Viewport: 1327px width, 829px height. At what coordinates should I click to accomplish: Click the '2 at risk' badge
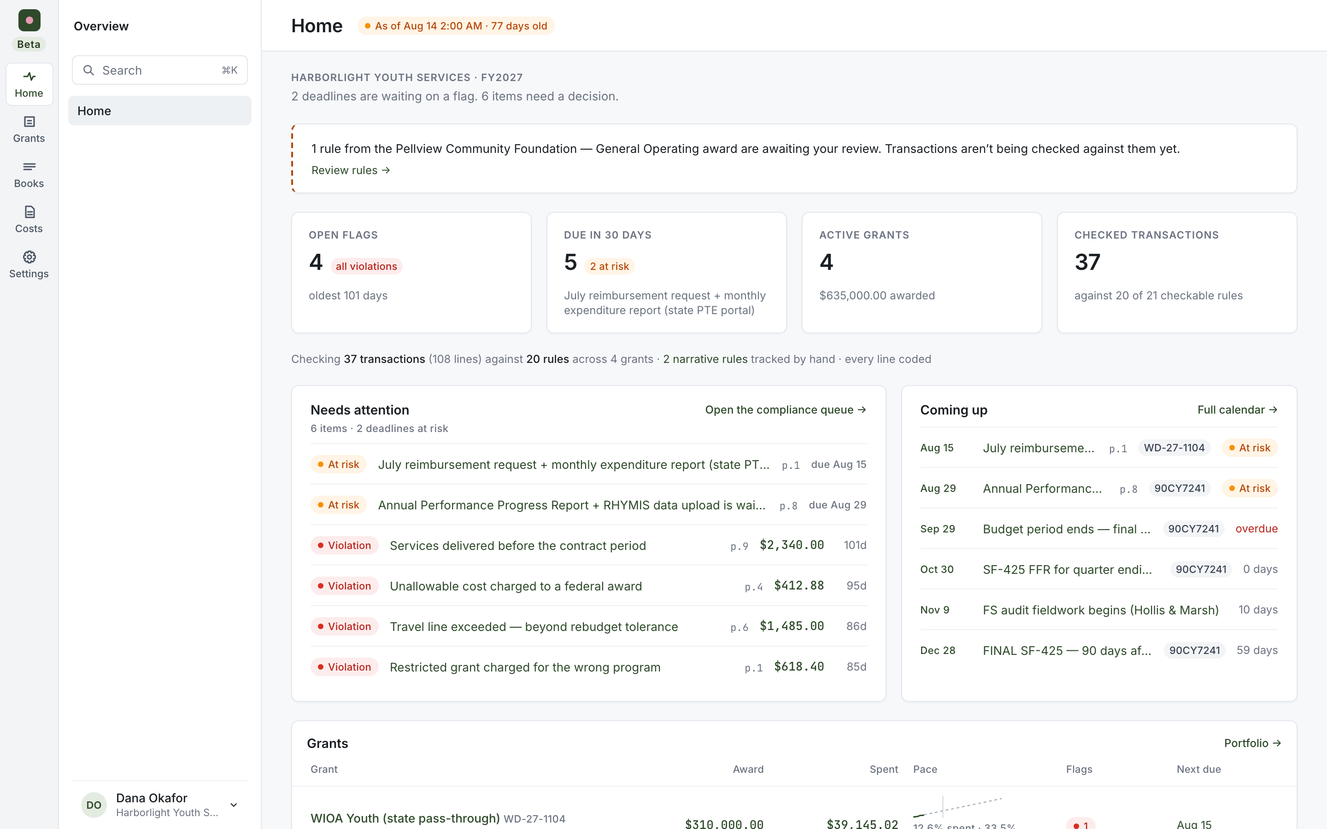click(x=609, y=267)
